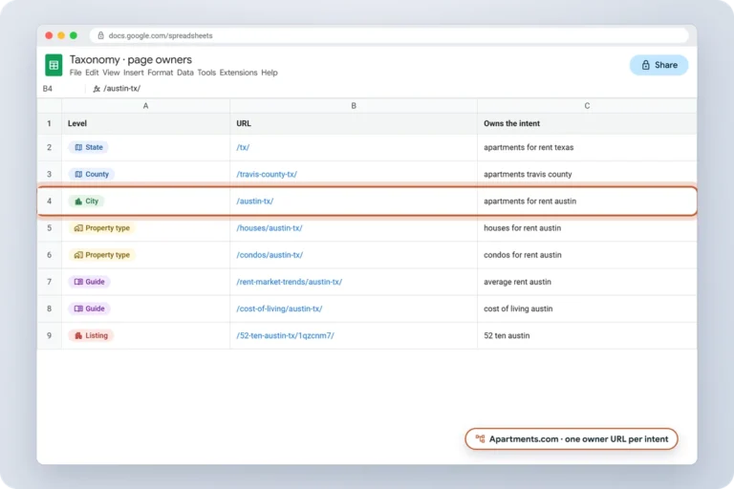
Task: Click the Listing level chip
Action: [x=91, y=335]
